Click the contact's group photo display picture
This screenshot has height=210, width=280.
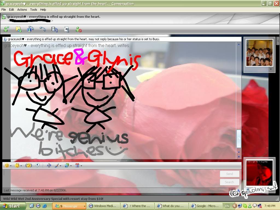259,53
